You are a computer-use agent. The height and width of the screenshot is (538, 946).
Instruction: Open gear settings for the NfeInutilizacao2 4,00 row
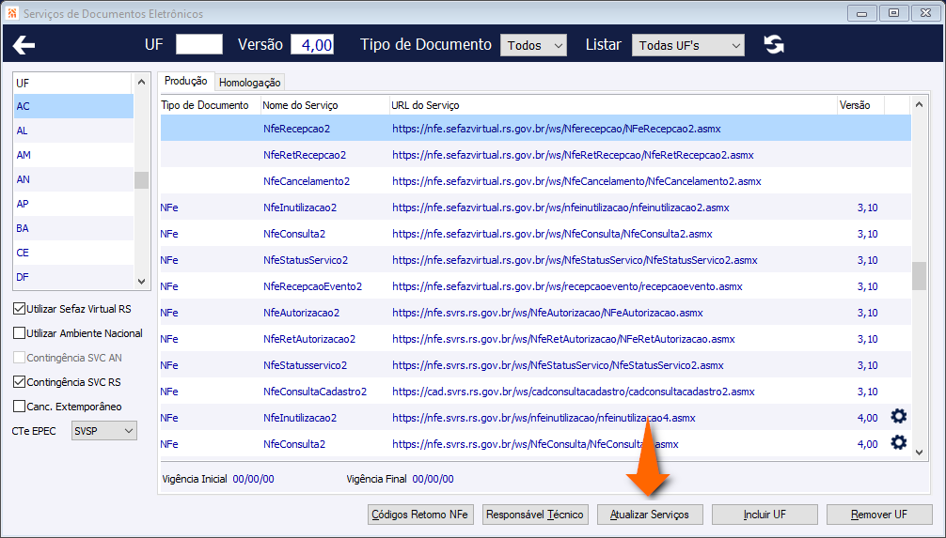898,416
